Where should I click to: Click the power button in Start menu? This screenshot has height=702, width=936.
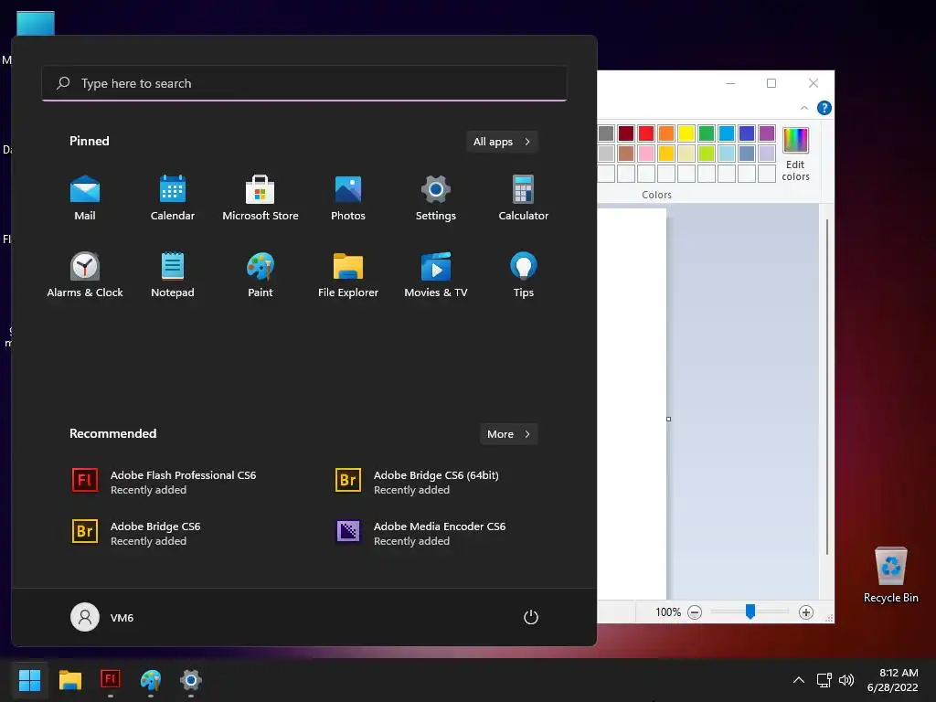tap(531, 617)
